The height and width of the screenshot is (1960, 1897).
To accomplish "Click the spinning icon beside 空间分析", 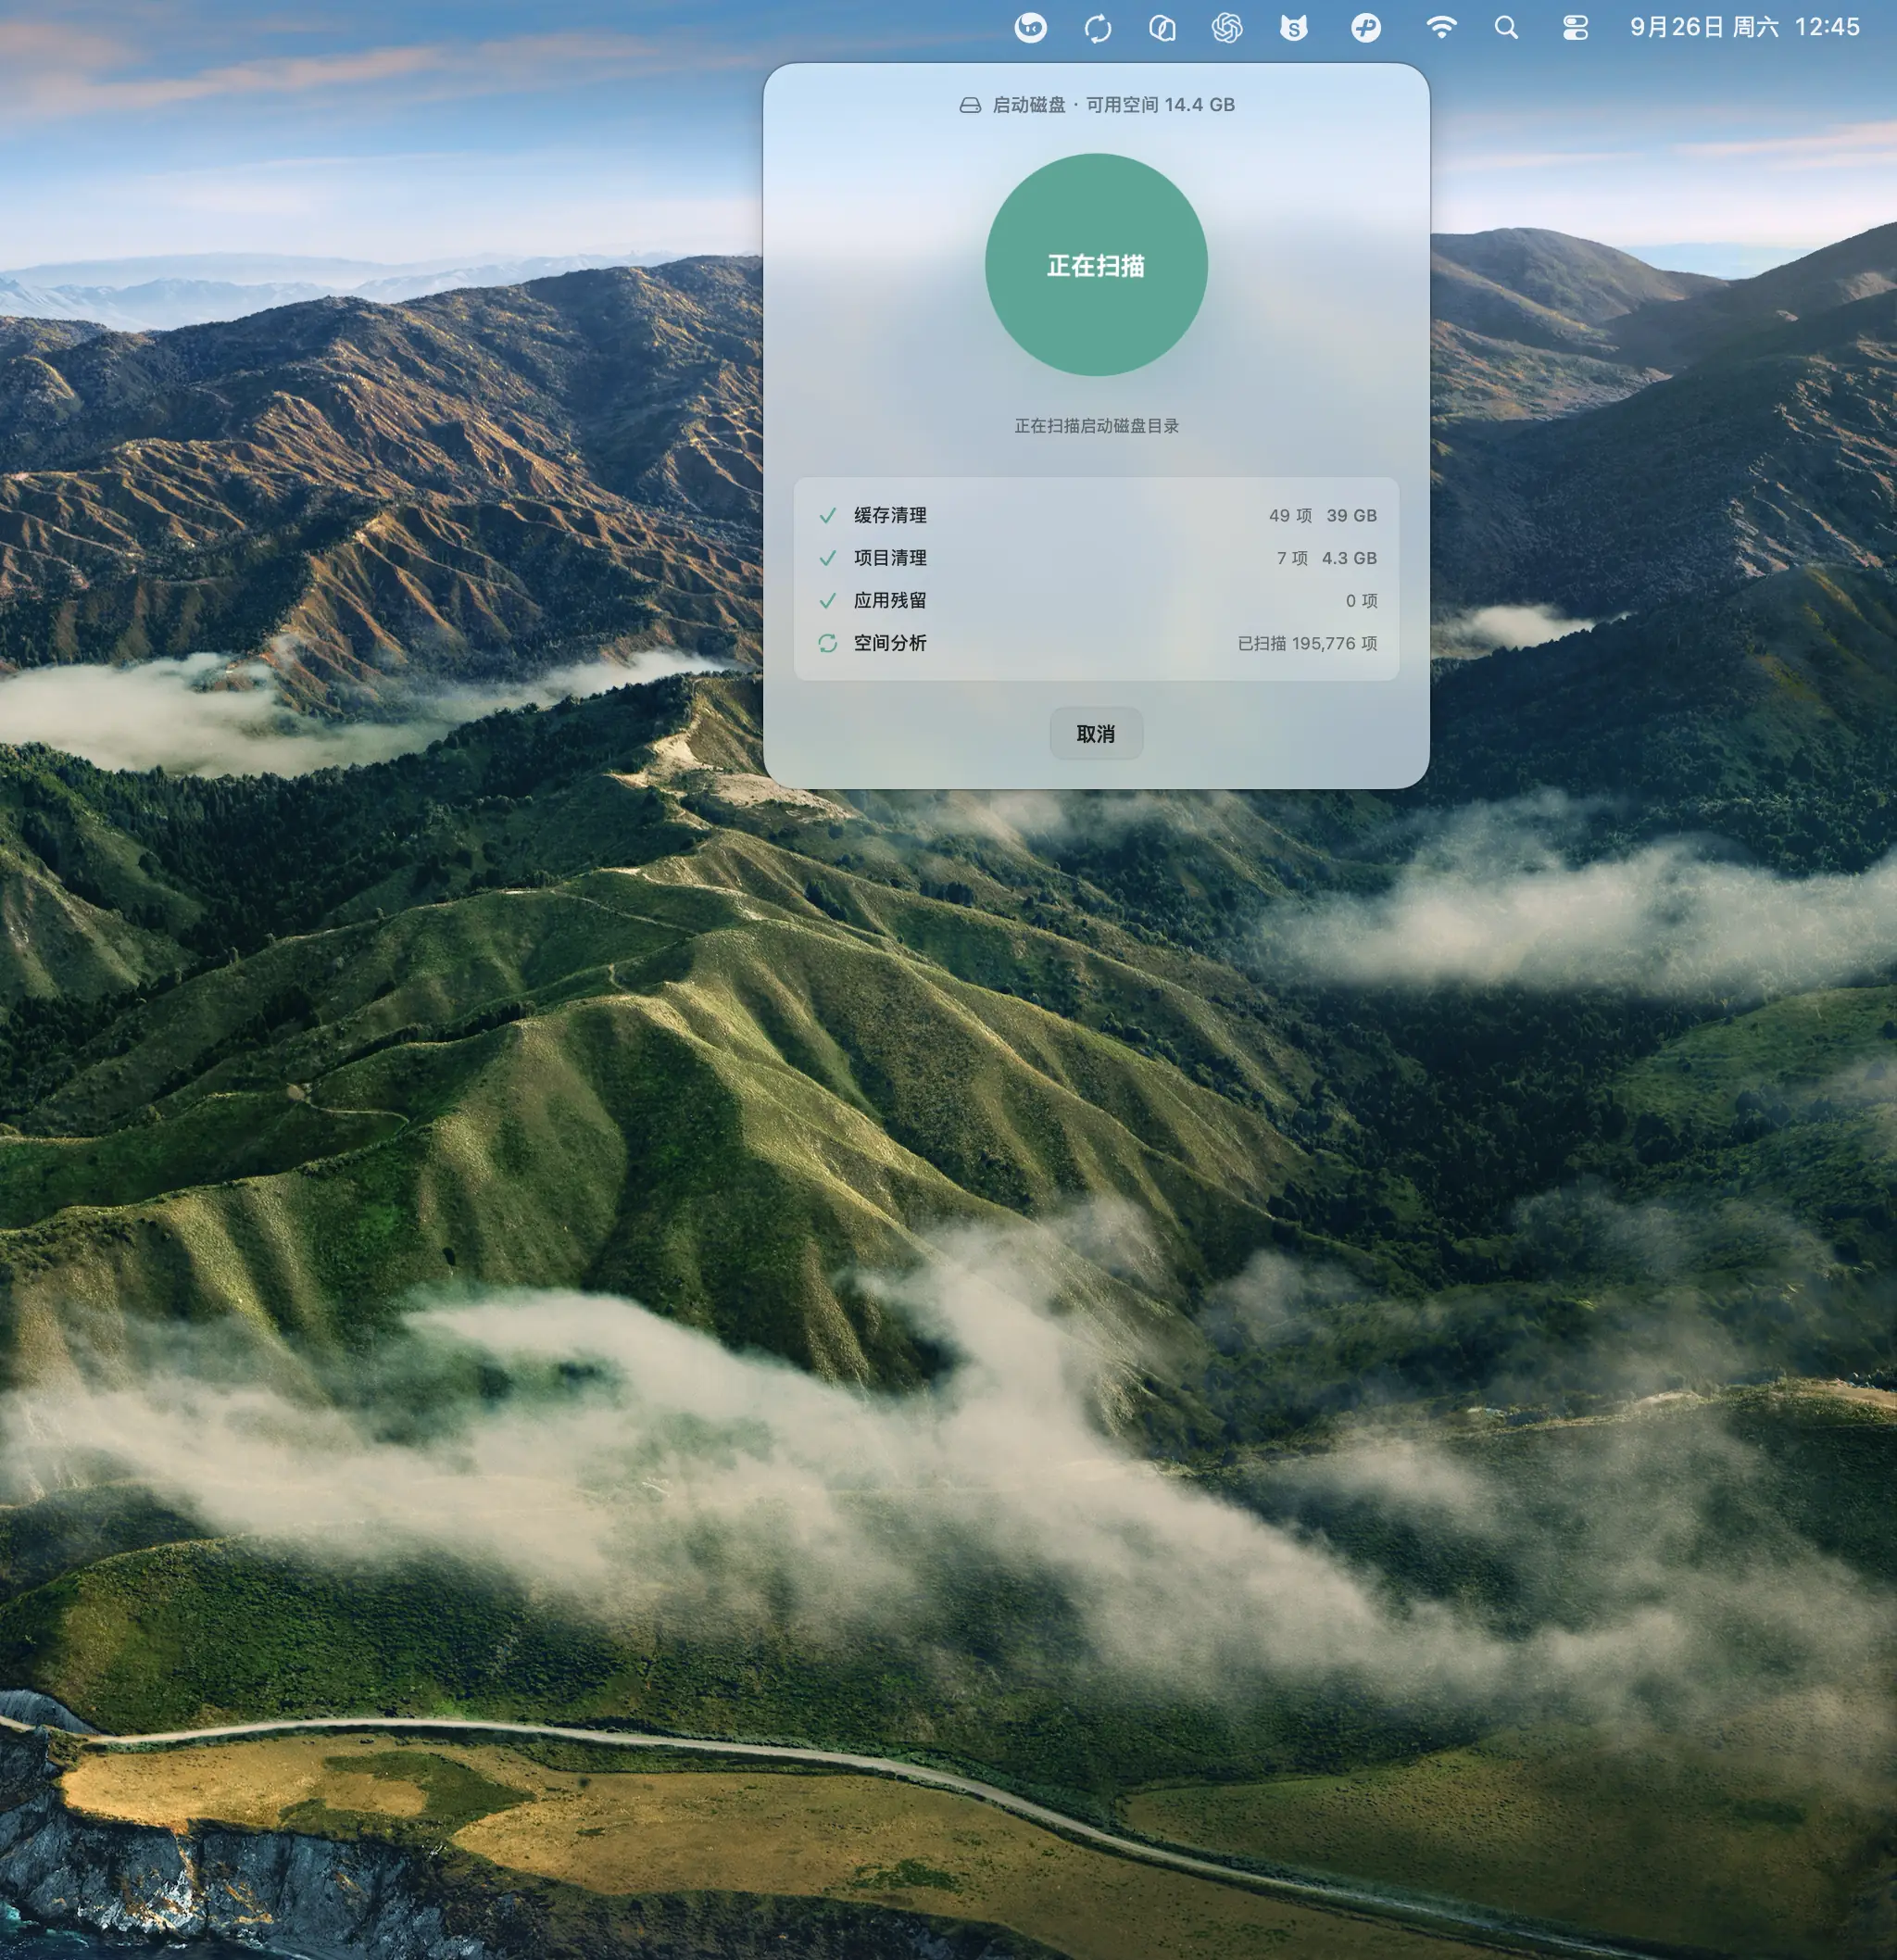I will pos(827,643).
